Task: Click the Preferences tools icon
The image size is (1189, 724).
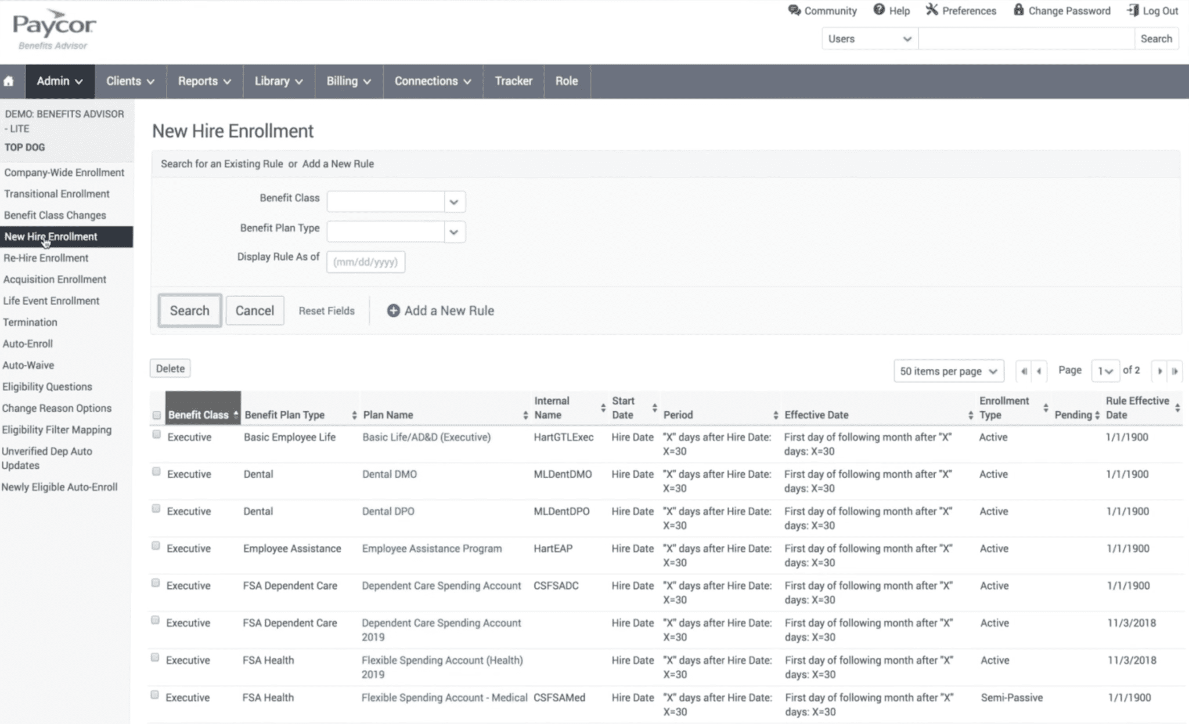Action: click(932, 9)
